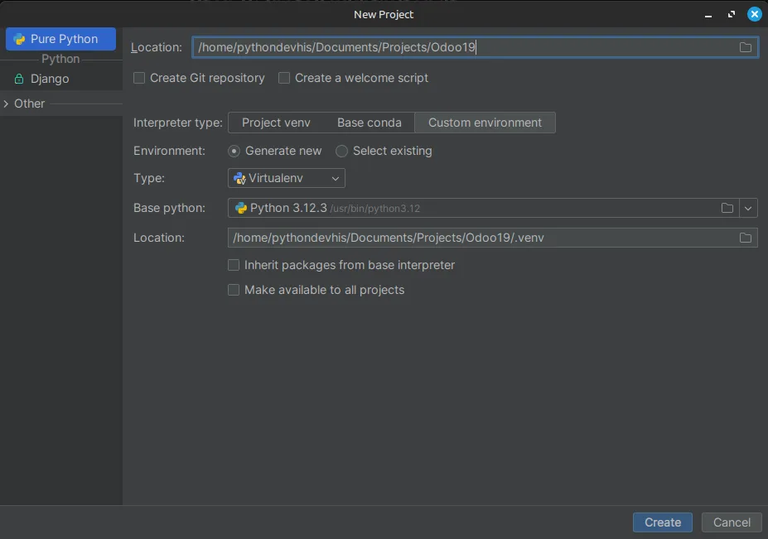Click browse folder icon in Base python field
The width and height of the screenshot is (768, 539).
(727, 208)
